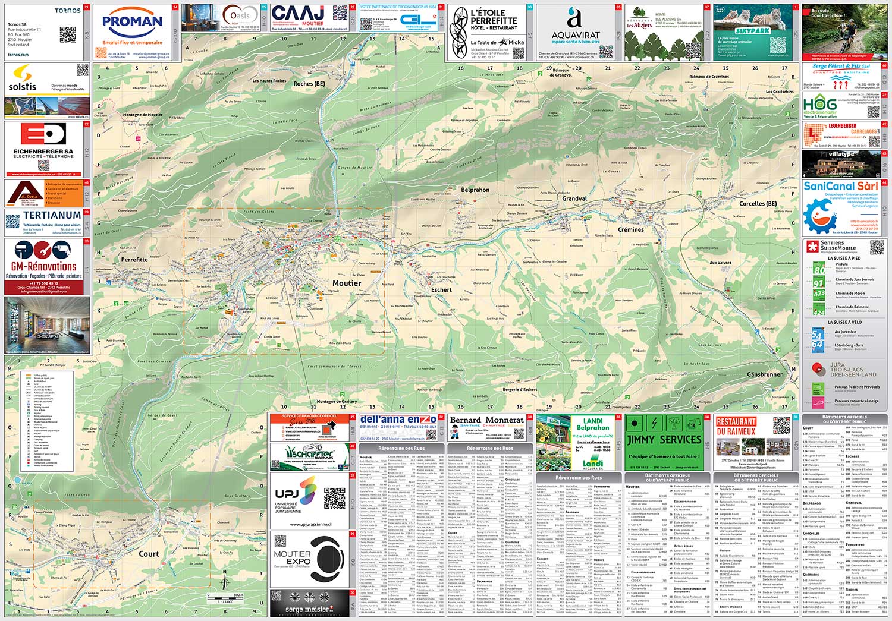
Task: Click the 'LA SUISSE À VÉLO' heading
Action: tap(844, 322)
